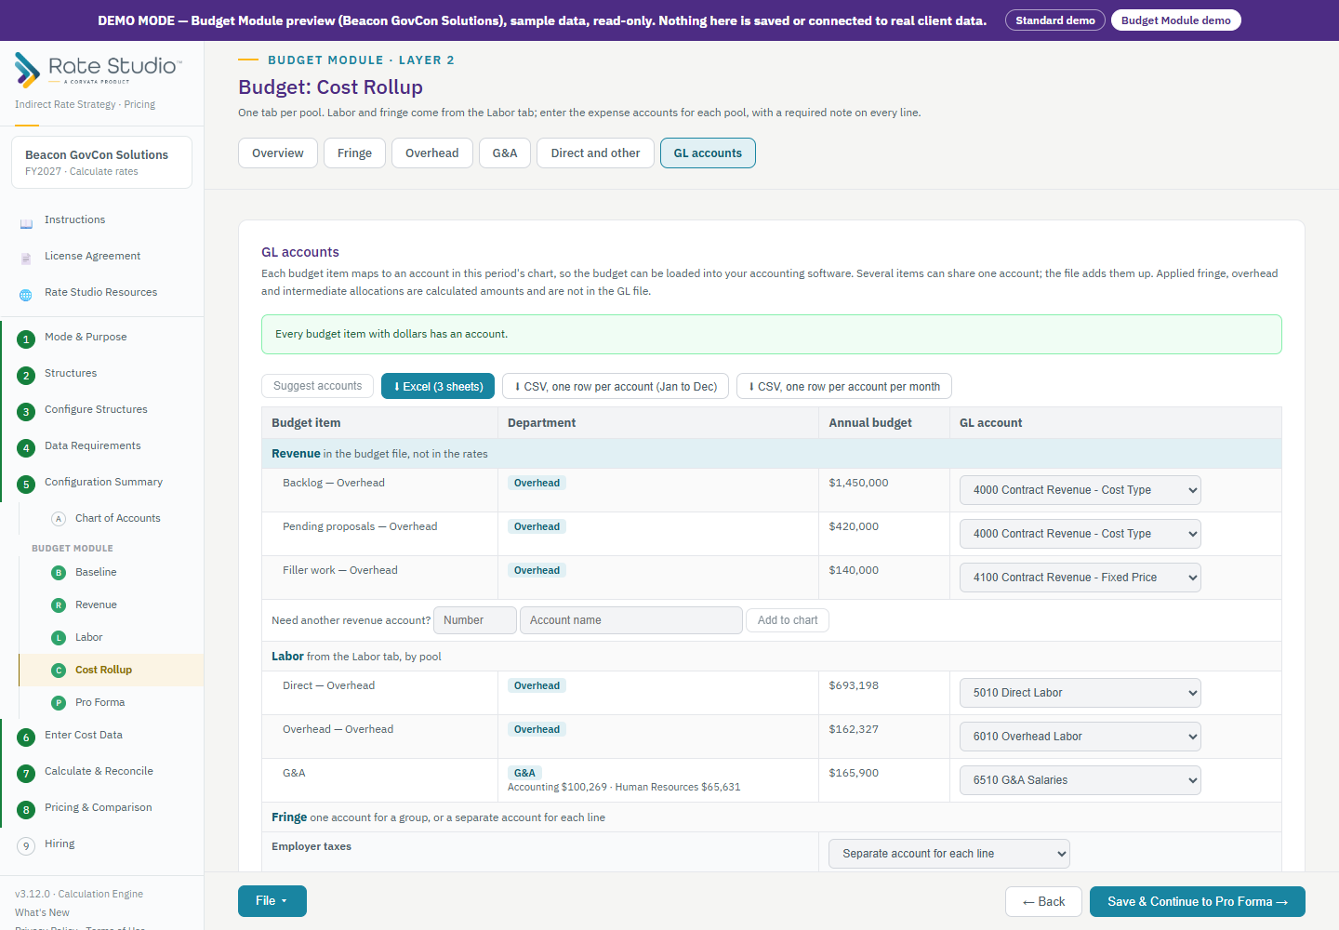Switch to the Fringe tab
Viewport: 1339px width, 930px height.
click(x=354, y=153)
